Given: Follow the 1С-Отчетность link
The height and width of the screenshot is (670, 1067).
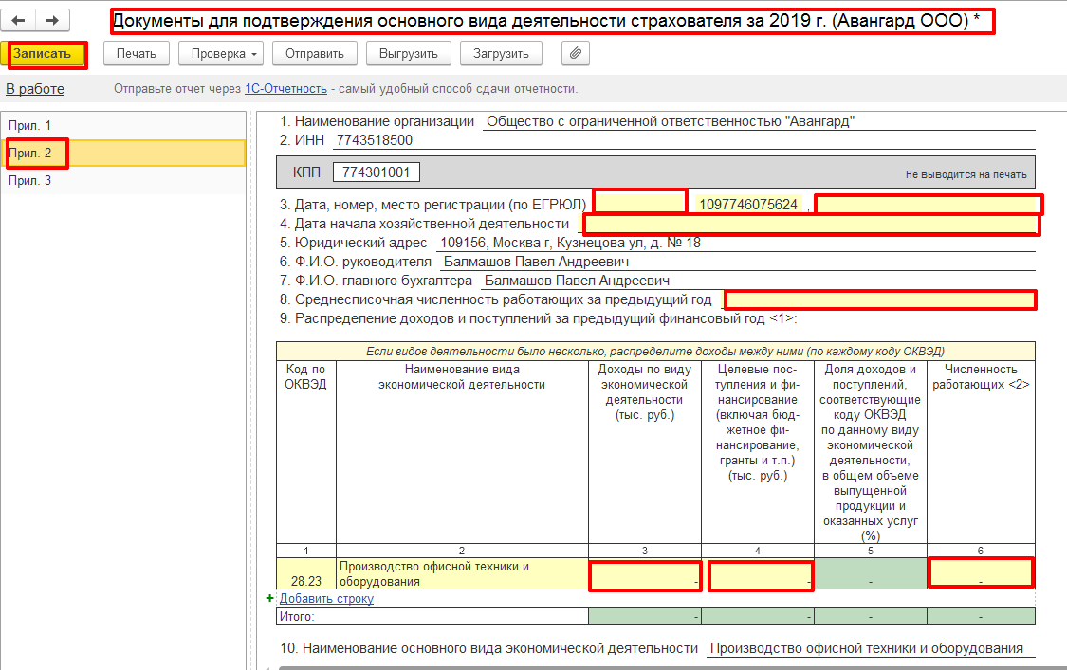Looking at the screenshot, I should tap(285, 89).
